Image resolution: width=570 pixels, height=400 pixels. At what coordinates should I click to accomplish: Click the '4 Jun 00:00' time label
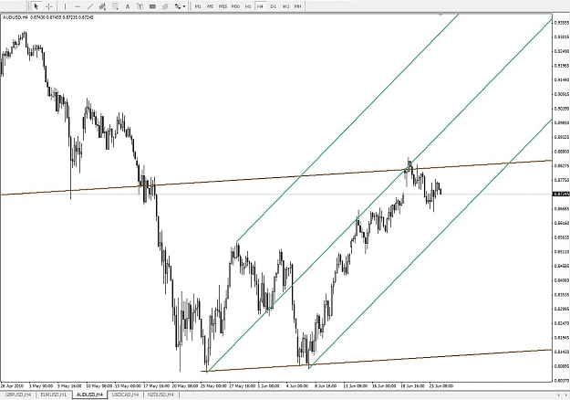pyautogui.click(x=297, y=385)
